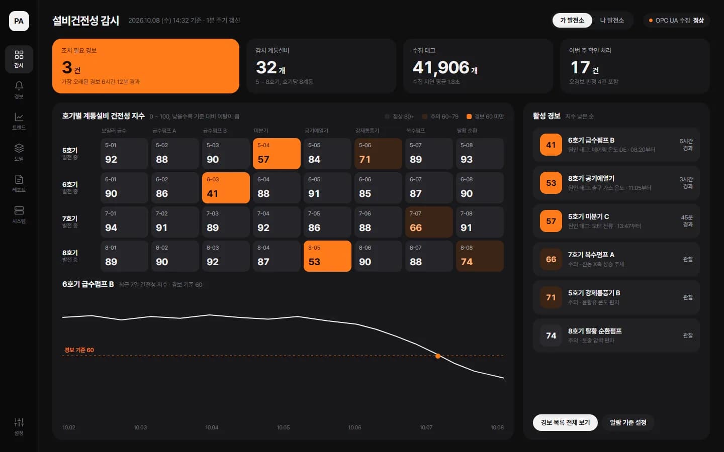This screenshot has width=724, height=452.
Task: Open the 8호기 탈황 순환펌프 watch entry
Action: click(616, 335)
